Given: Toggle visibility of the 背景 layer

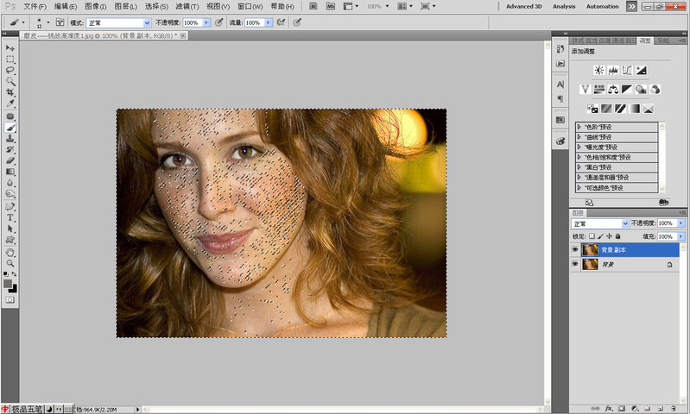Looking at the screenshot, I should coord(576,266).
